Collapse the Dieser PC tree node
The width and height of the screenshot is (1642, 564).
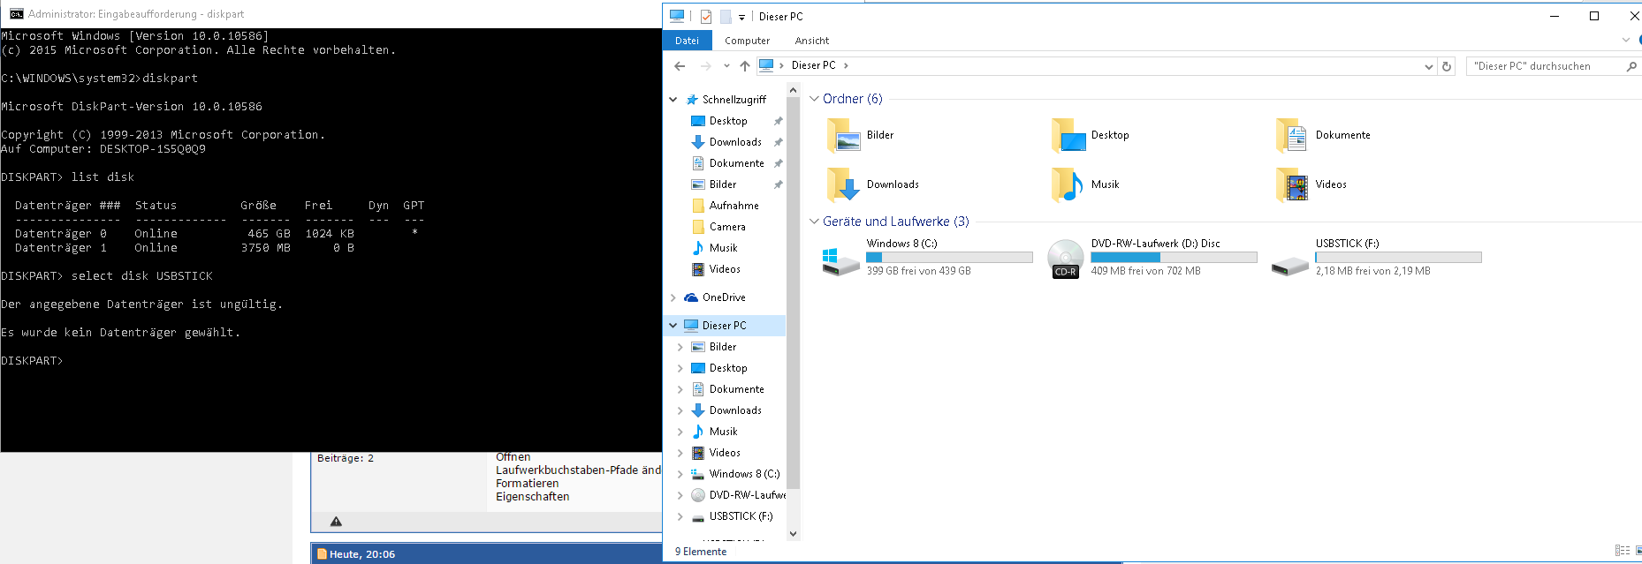click(673, 326)
